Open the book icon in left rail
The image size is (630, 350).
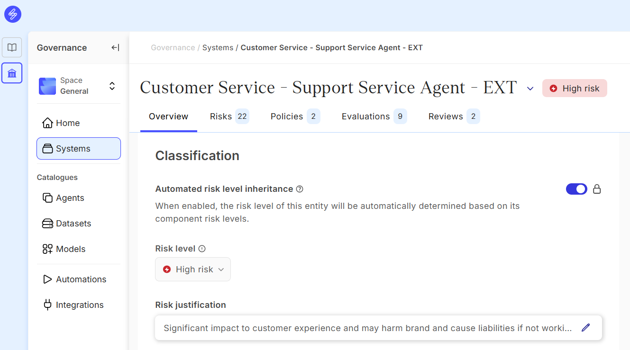(12, 47)
